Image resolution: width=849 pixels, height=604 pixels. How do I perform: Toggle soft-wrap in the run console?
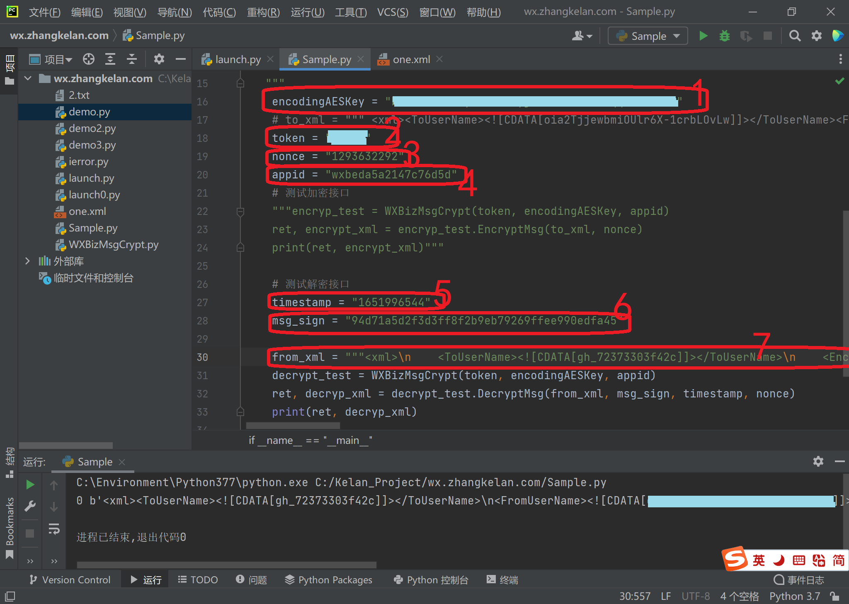click(x=54, y=529)
